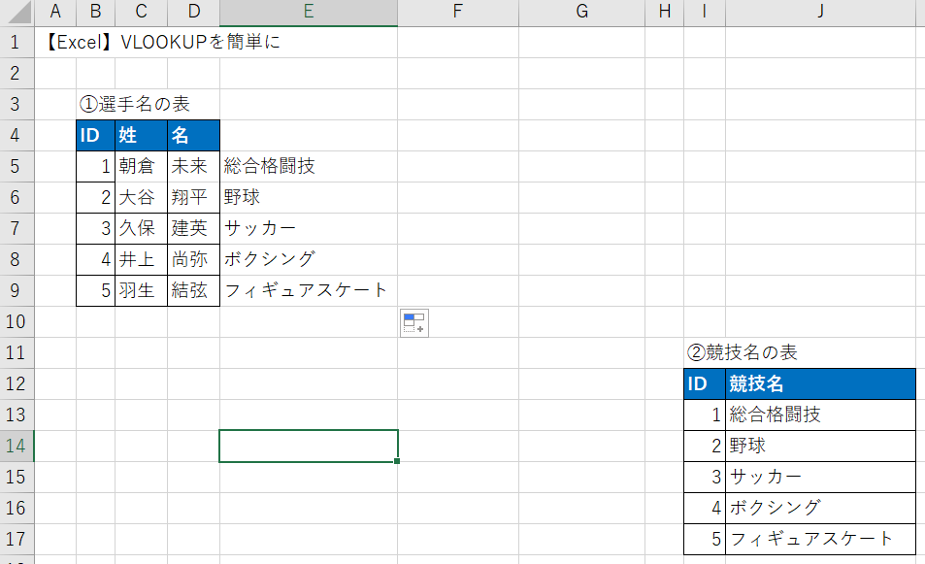925x564 pixels.
Task: Select column I header
Action: pos(705,12)
